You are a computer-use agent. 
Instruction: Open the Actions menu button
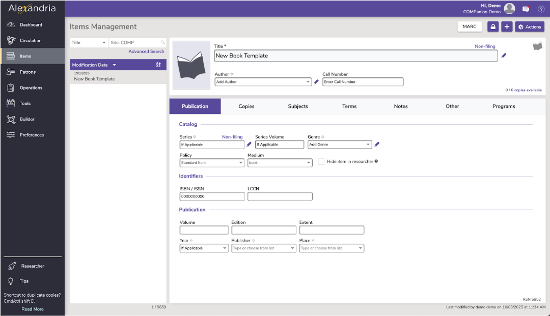pos(529,26)
